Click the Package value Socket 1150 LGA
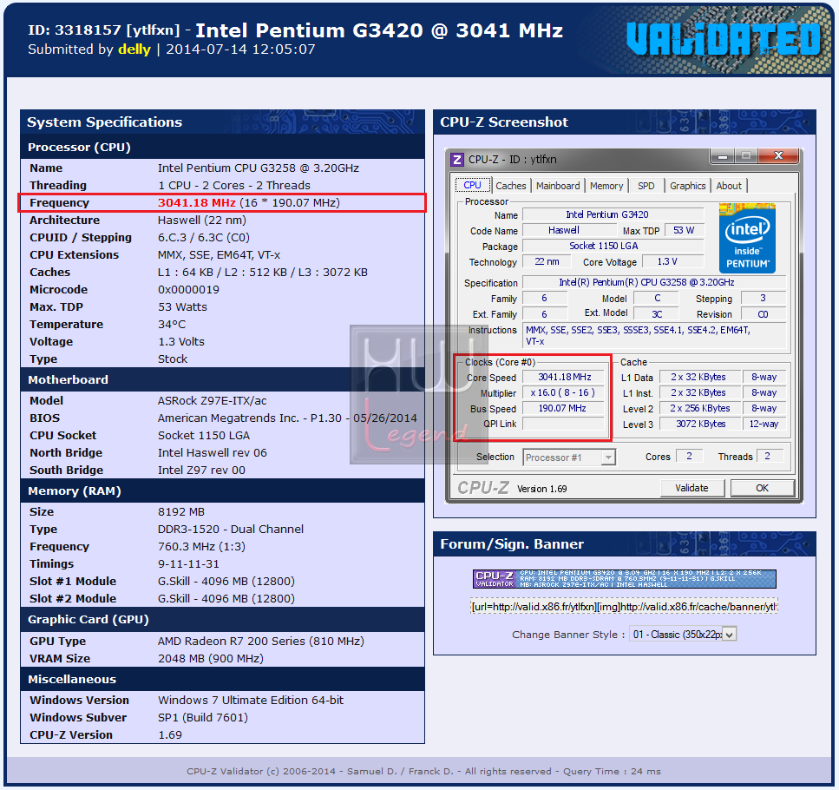Screen dimensions: 839x790 [x=613, y=246]
